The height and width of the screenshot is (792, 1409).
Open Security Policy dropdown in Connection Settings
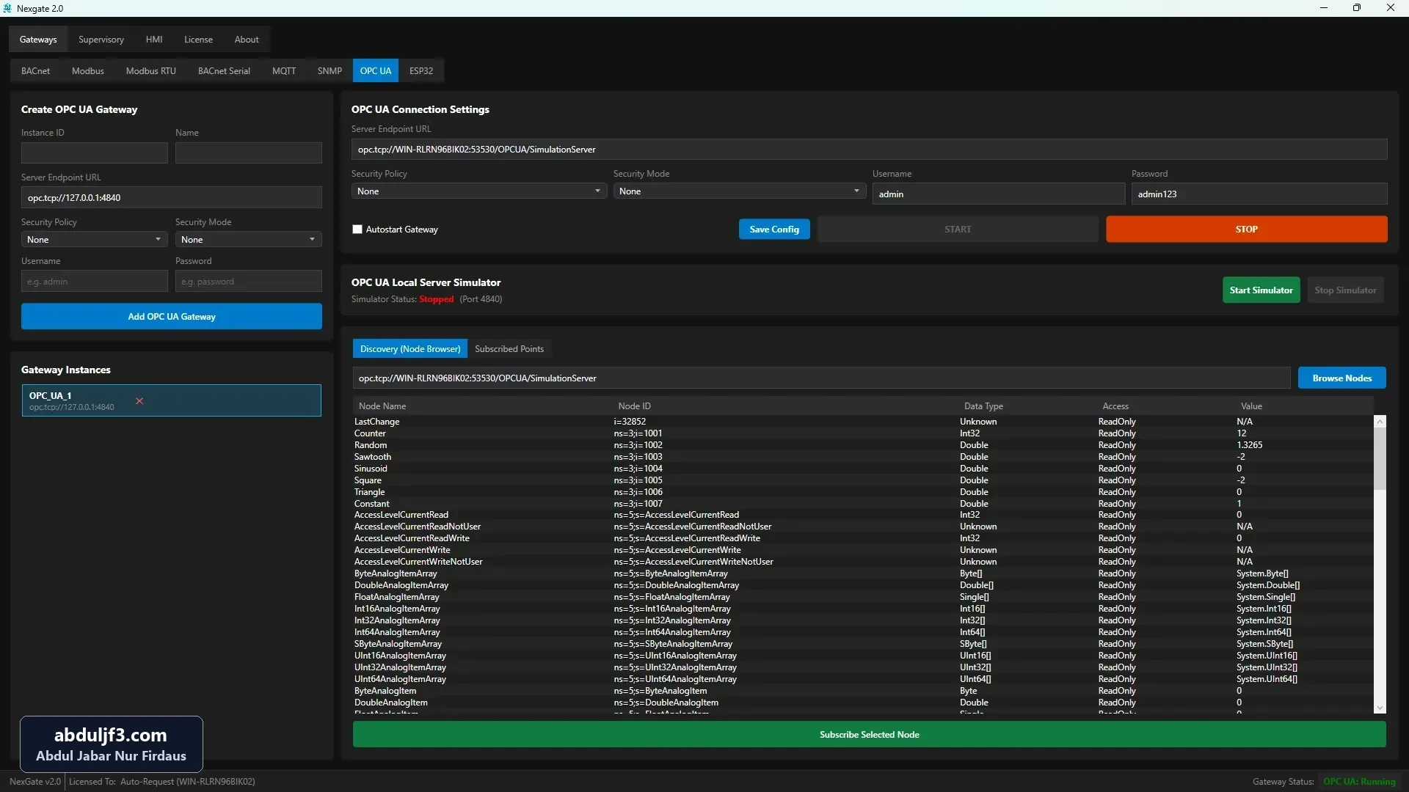(478, 191)
